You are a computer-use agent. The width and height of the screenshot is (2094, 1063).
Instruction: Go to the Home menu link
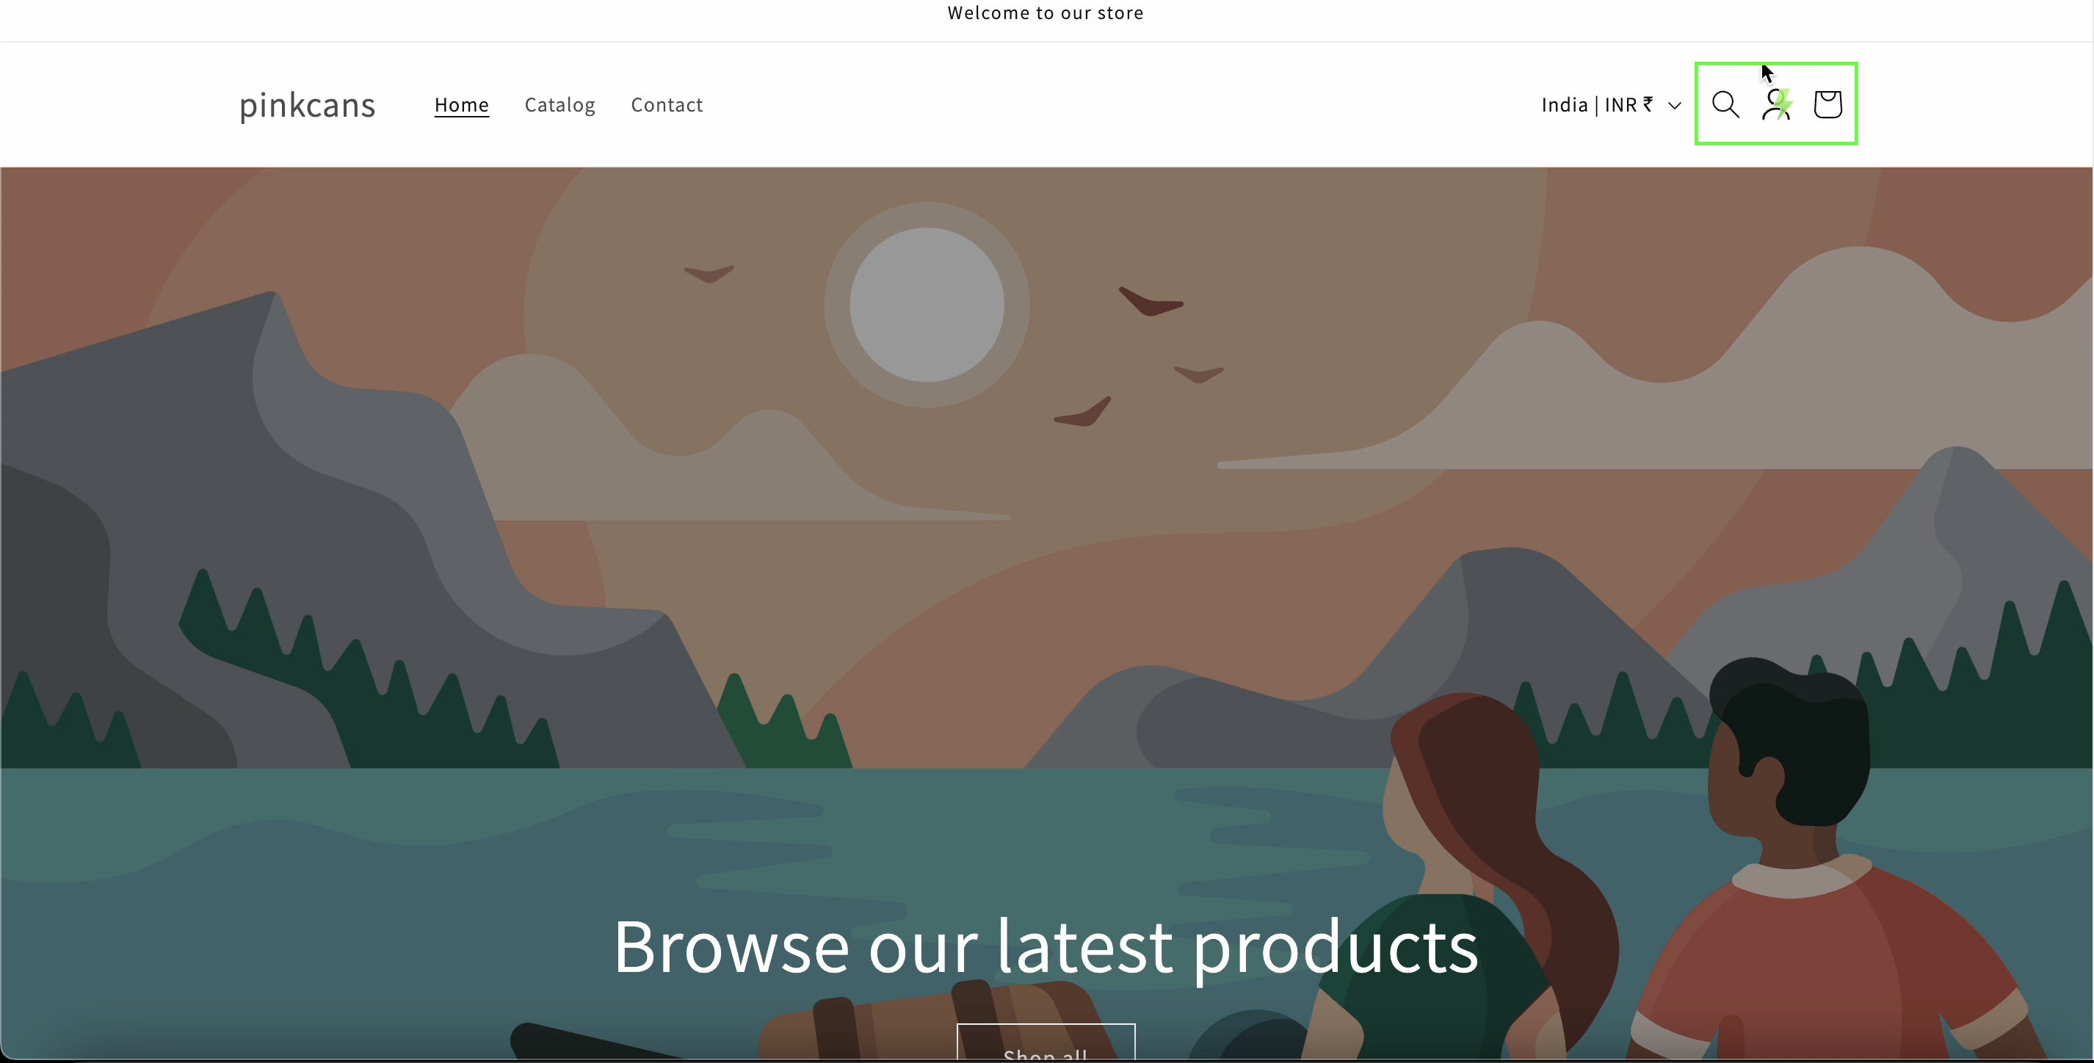click(462, 105)
